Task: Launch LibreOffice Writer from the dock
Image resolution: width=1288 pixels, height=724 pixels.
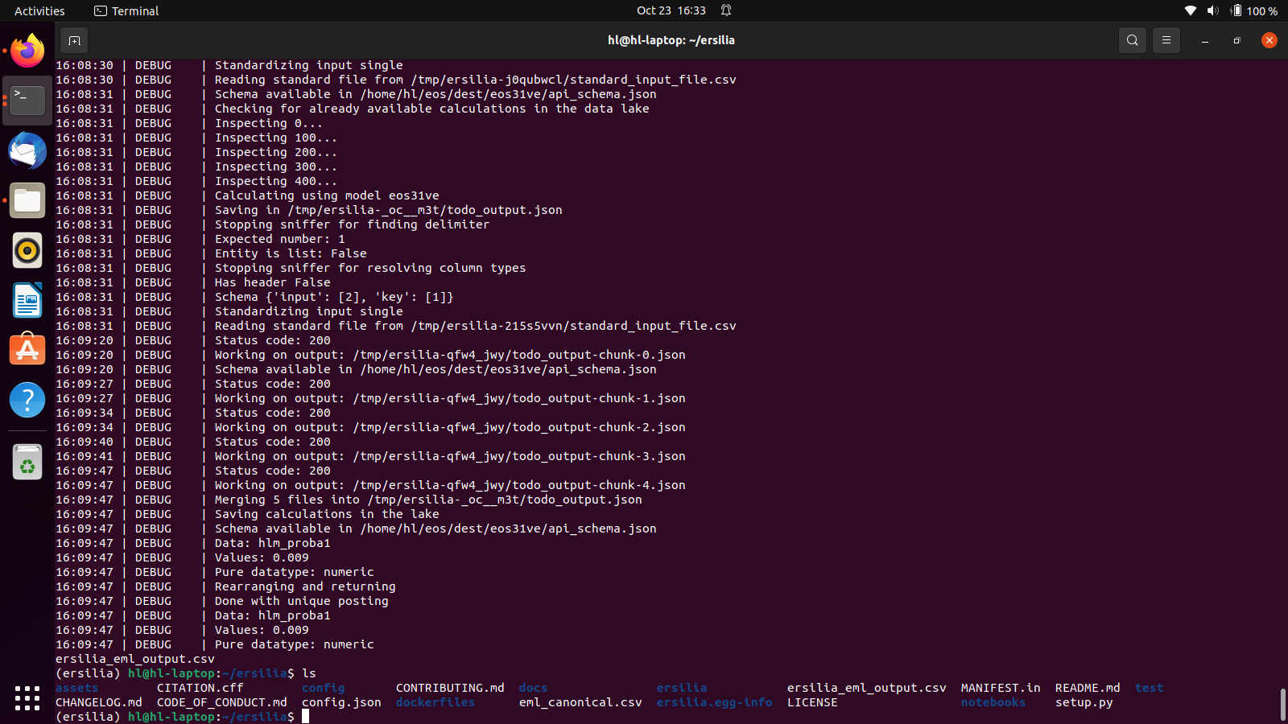Action: click(27, 300)
